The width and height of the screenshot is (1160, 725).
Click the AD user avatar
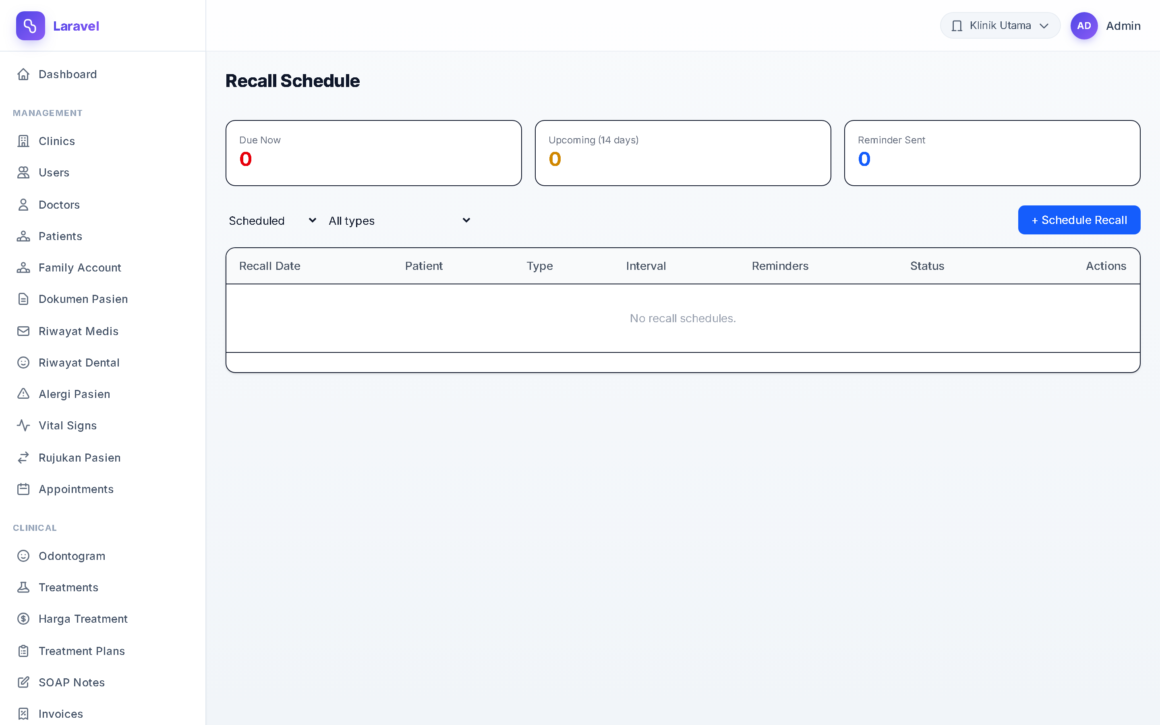tap(1084, 26)
